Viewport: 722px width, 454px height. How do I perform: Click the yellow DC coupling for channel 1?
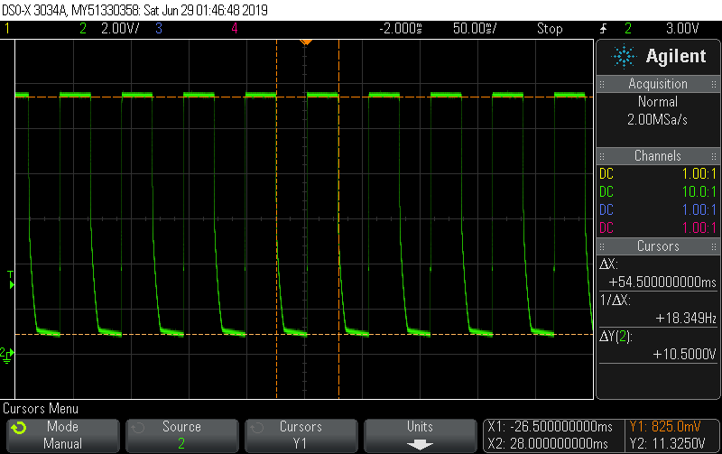[x=606, y=173]
